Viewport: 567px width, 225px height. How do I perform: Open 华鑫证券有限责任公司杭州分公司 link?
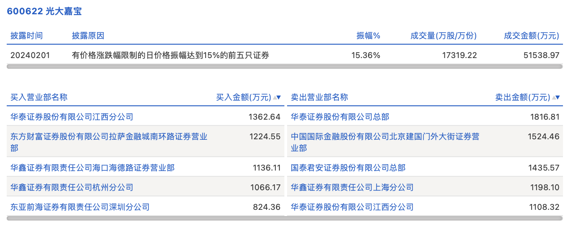pos(72,187)
